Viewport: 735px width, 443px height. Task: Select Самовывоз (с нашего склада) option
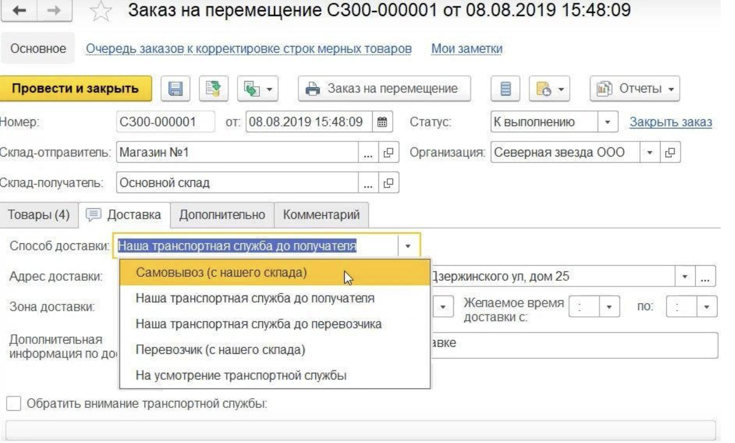221,273
